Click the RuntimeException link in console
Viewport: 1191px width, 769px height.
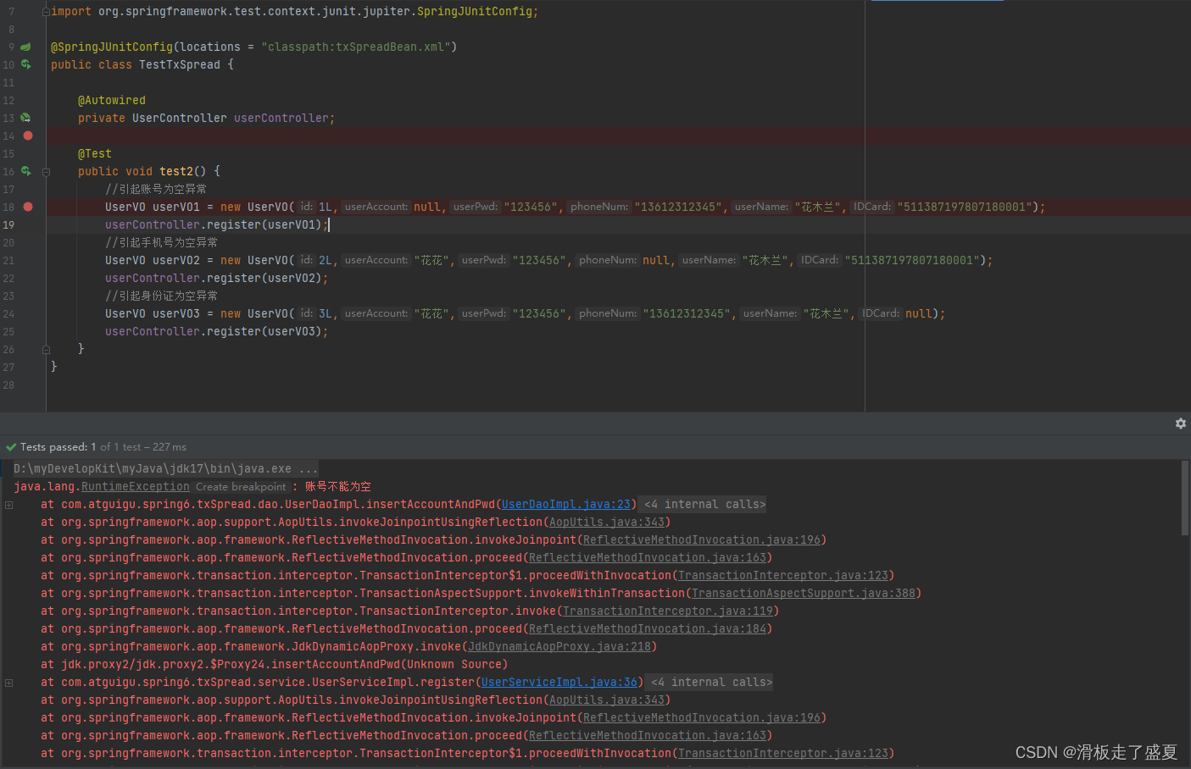pyautogui.click(x=135, y=487)
